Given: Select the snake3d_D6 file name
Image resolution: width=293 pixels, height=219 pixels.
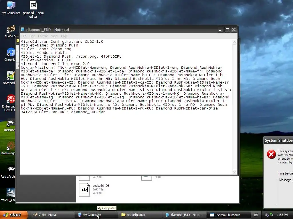Looking at the screenshot, I should tap(101, 186).
